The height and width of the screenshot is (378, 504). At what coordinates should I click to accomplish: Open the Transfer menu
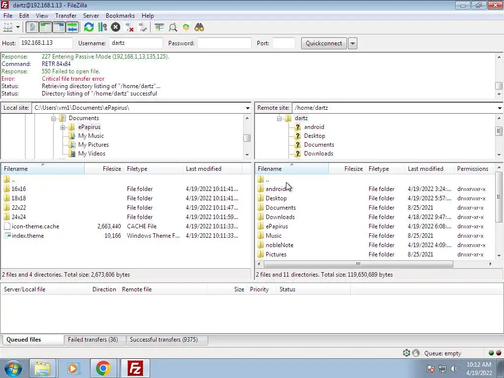click(x=65, y=15)
